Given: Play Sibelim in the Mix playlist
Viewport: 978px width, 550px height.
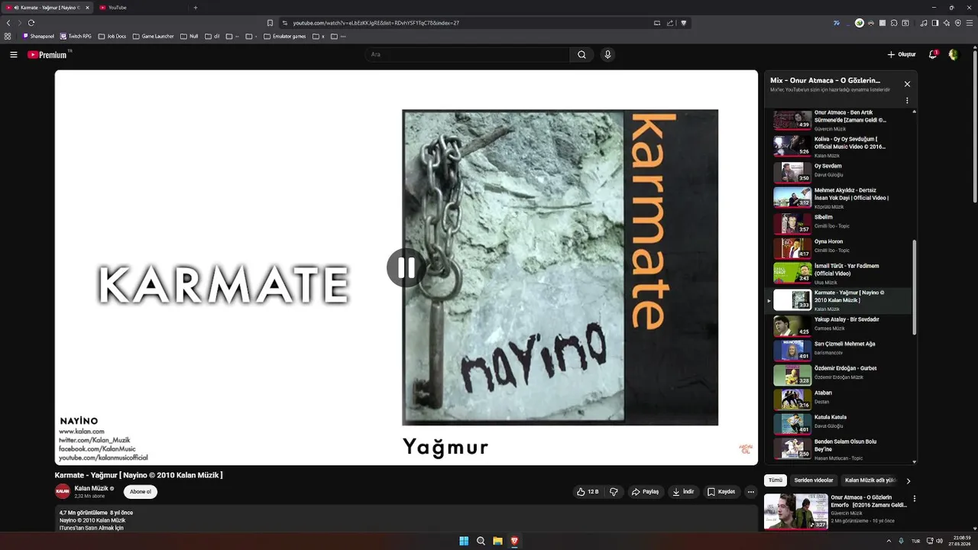Looking at the screenshot, I should coord(839,222).
